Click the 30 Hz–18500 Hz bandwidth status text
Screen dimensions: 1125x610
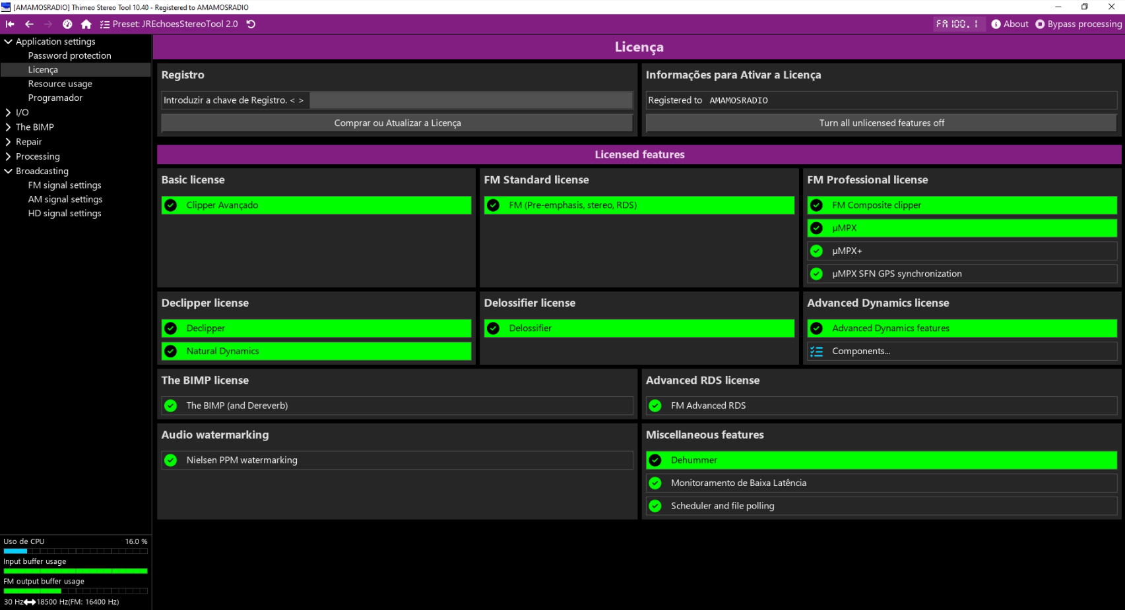click(x=61, y=602)
